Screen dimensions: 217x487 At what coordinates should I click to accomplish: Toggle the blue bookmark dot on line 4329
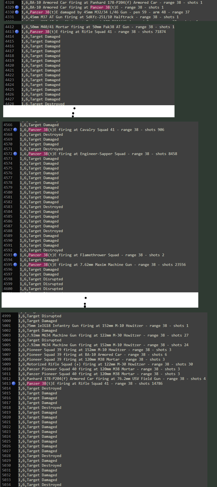[17, 7]
